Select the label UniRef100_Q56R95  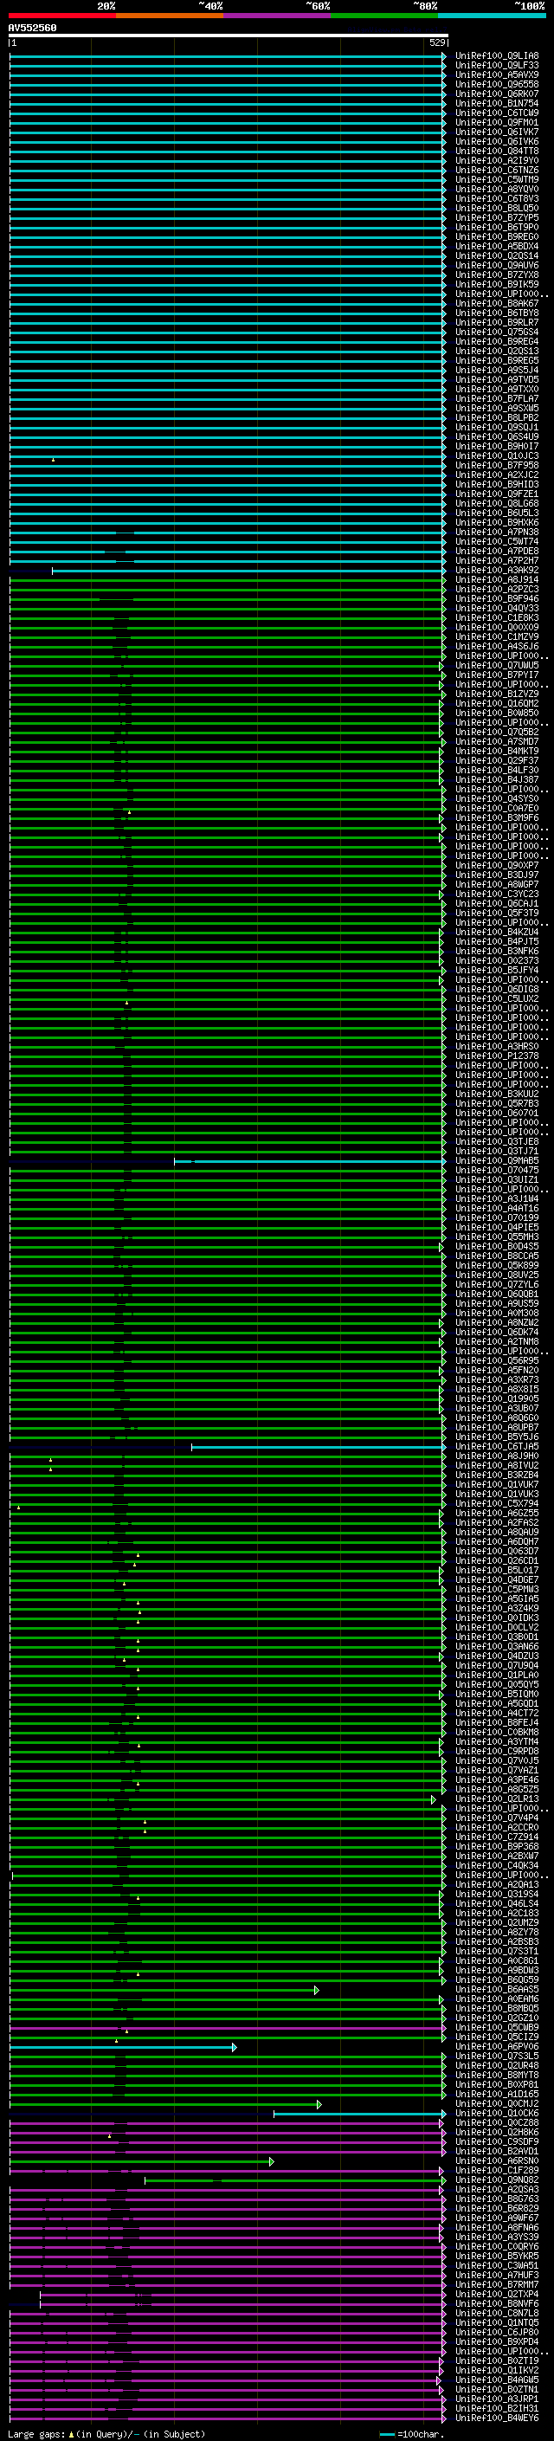(x=497, y=1360)
